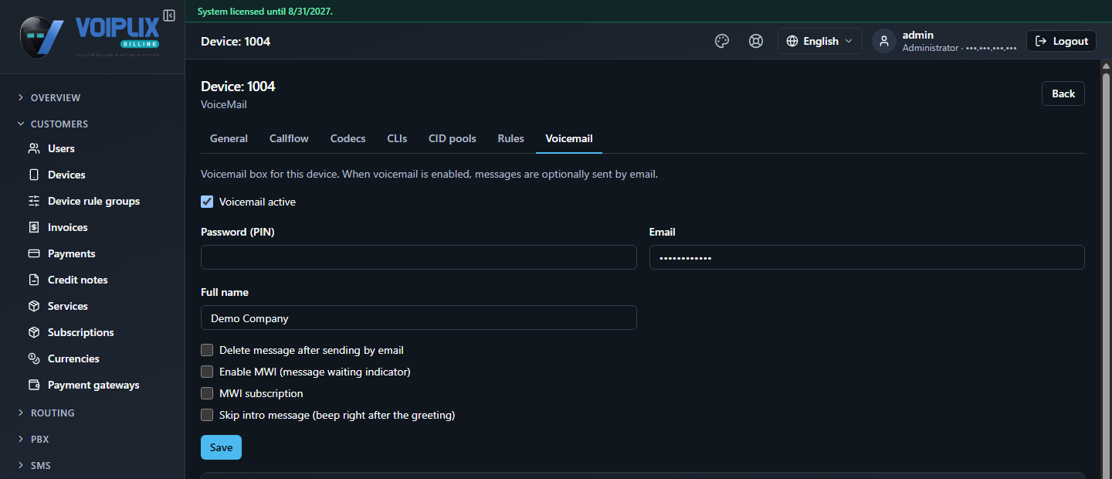
Task: Click the Services box icon
Action: click(34, 306)
